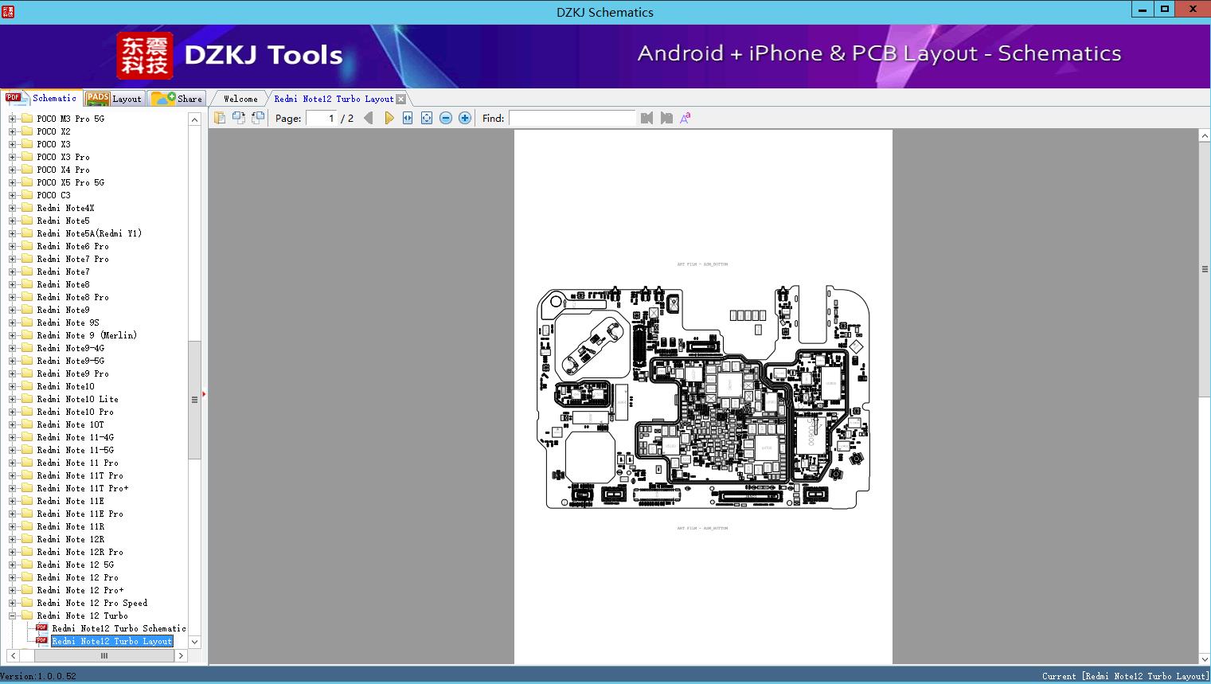Expand the POCO X3 Pro folder

point(12,157)
